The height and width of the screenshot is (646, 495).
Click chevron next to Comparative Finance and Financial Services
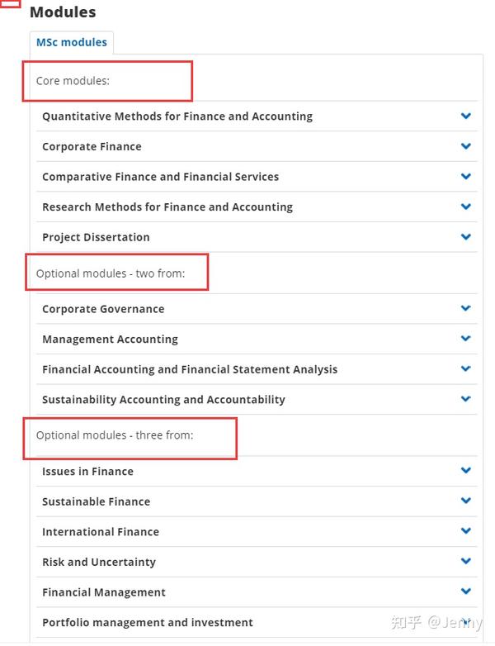pyautogui.click(x=466, y=176)
